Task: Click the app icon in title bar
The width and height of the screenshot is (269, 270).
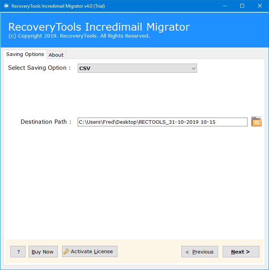Action: coord(7,6)
